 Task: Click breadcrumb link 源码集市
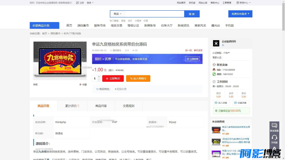[55, 33]
